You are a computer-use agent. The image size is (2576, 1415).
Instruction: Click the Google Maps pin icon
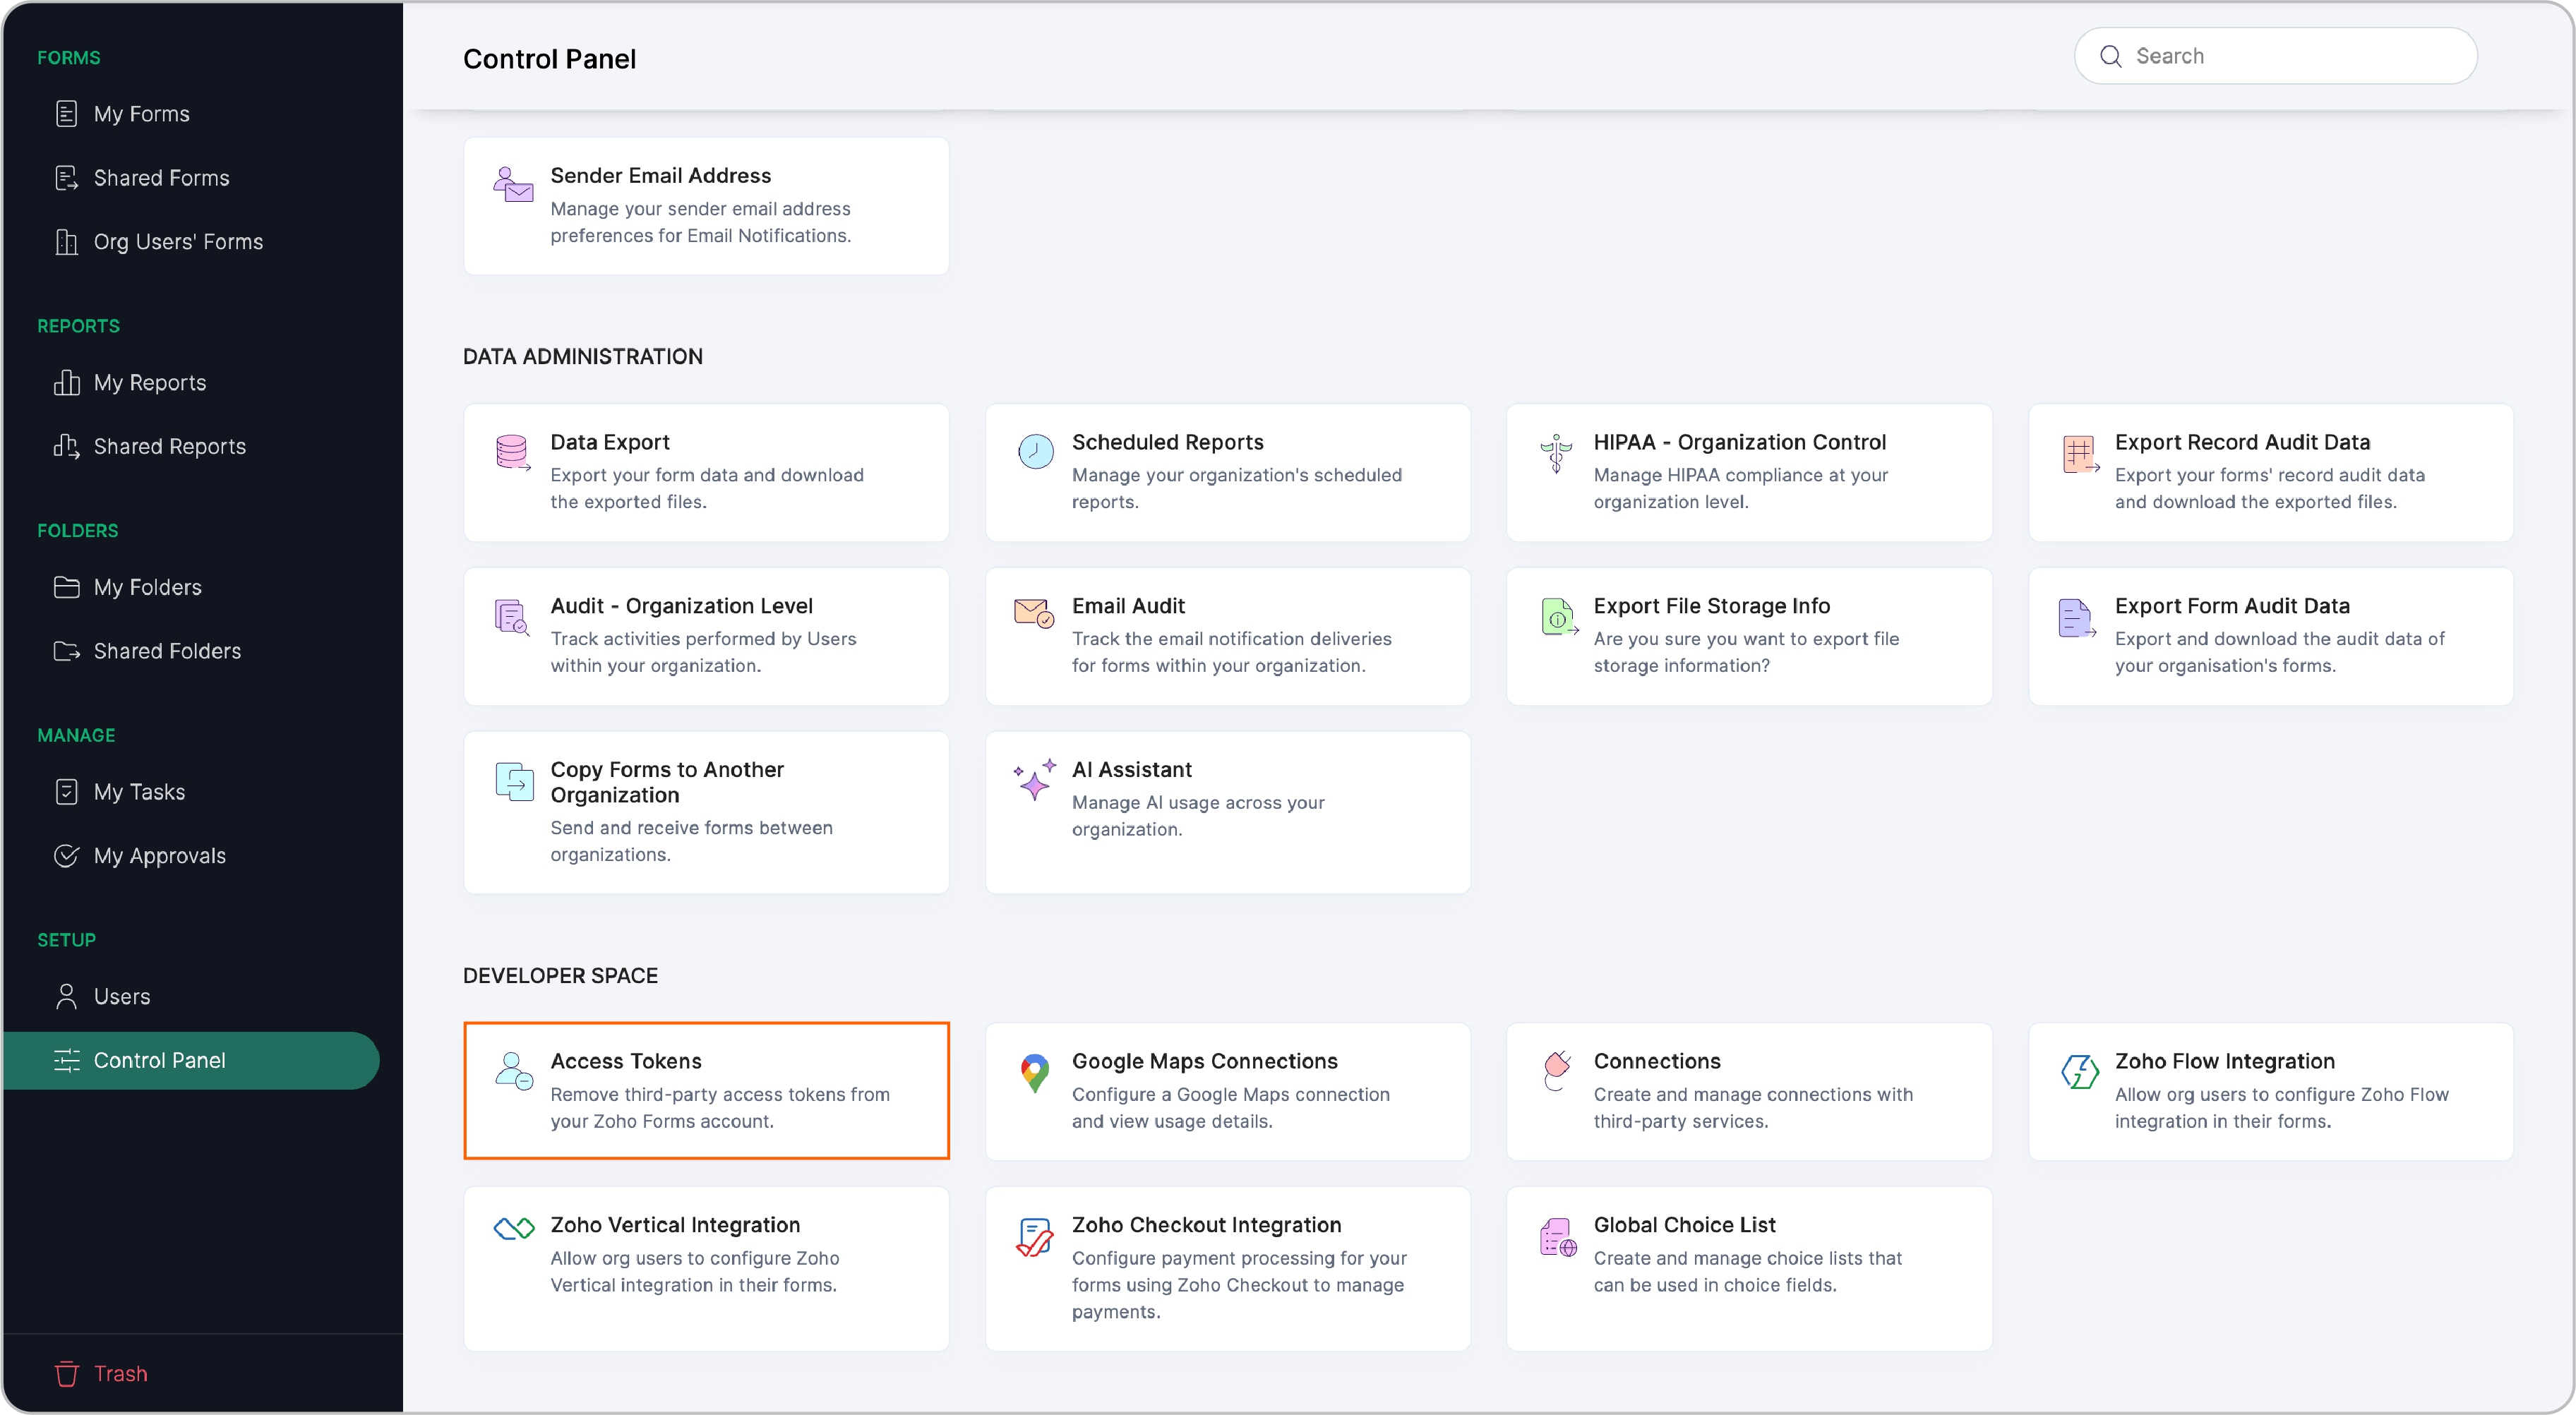tap(1034, 1073)
